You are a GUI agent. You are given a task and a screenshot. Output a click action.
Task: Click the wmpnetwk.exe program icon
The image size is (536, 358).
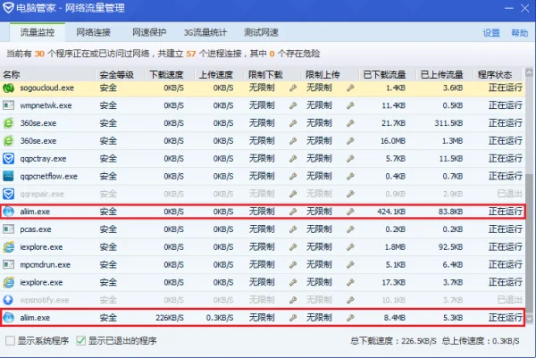9,105
